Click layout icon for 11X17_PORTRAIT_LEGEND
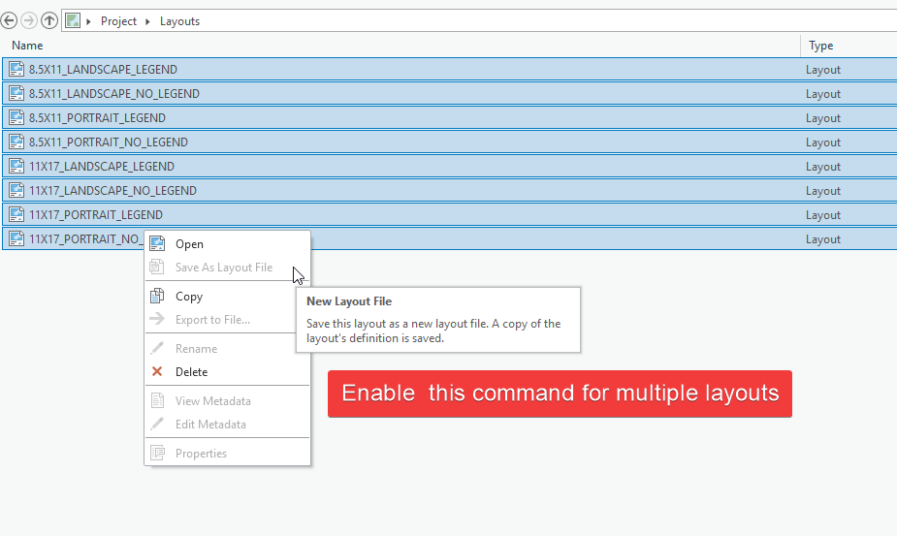 (x=16, y=214)
